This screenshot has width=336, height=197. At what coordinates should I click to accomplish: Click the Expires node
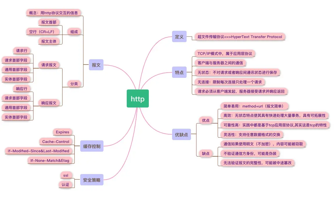(63, 132)
